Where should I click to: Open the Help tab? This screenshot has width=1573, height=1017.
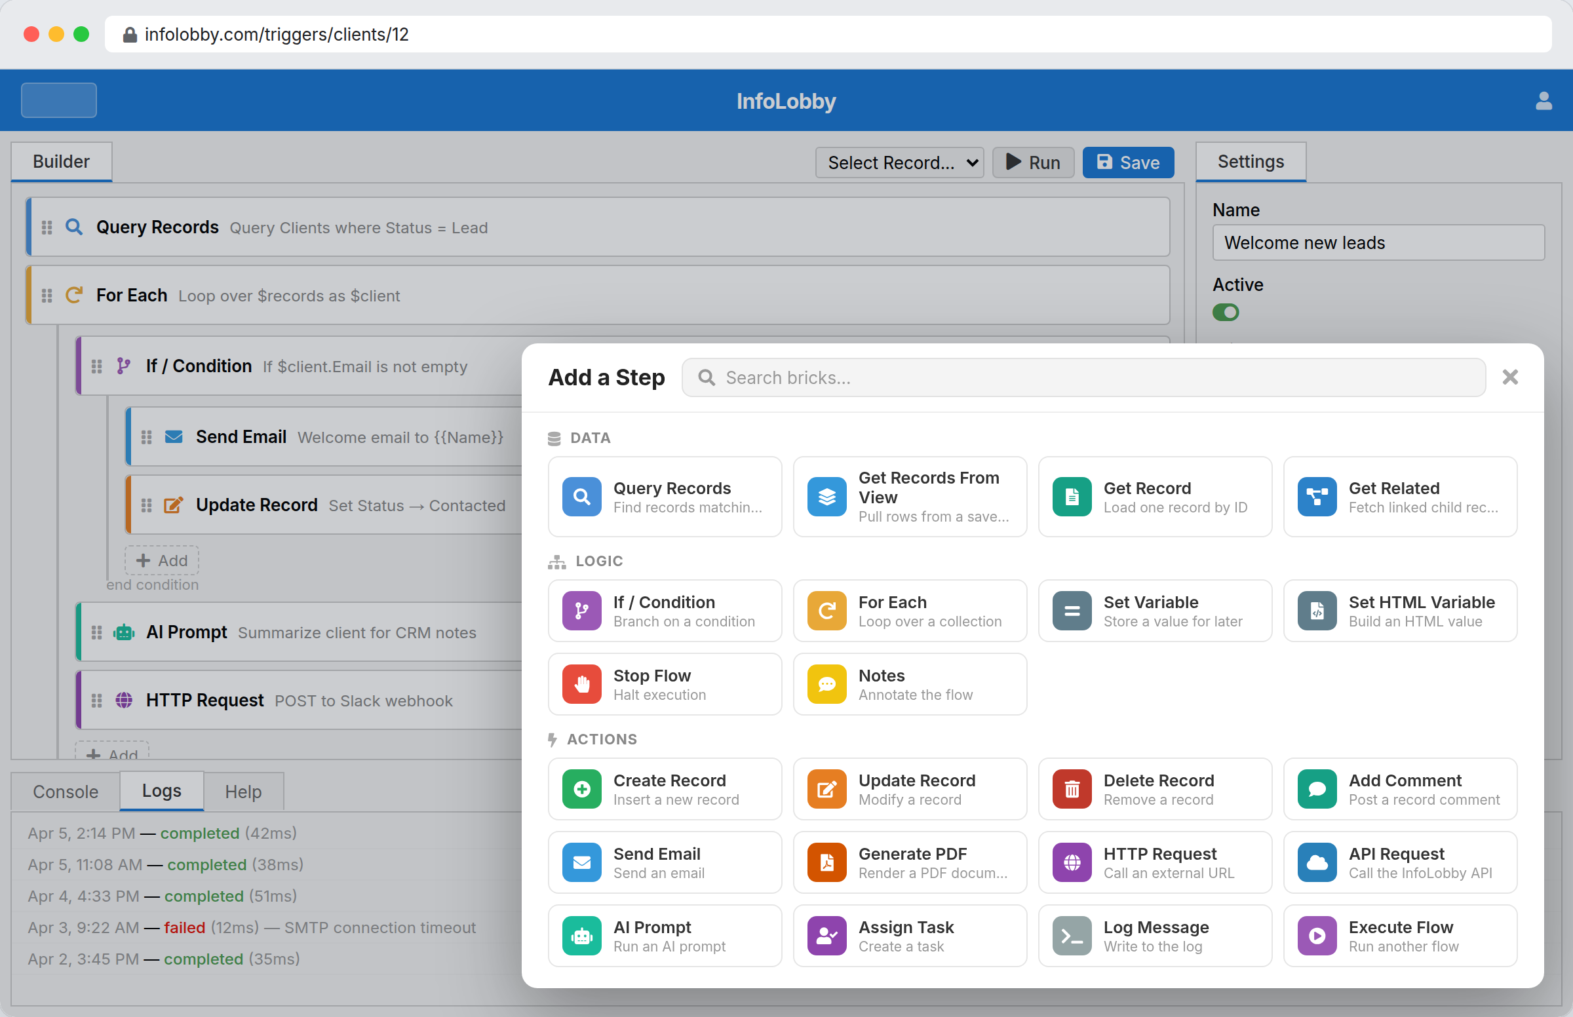click(x=243, y=791)
